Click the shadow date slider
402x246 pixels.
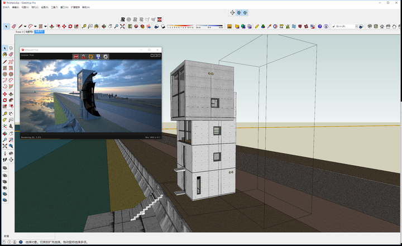(181, 26)
